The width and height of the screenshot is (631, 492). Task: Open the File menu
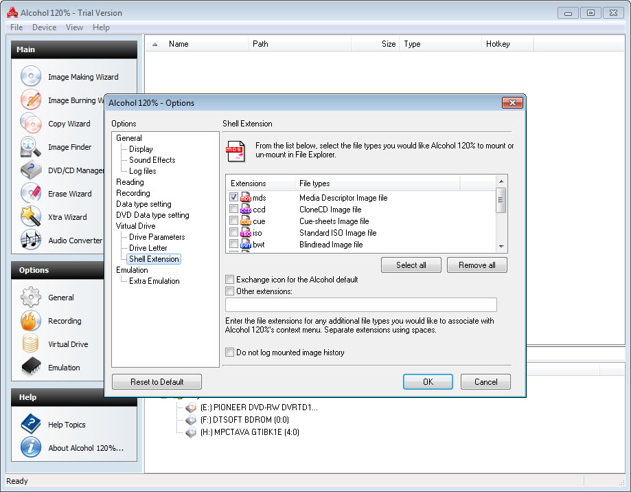pos(16,27)
